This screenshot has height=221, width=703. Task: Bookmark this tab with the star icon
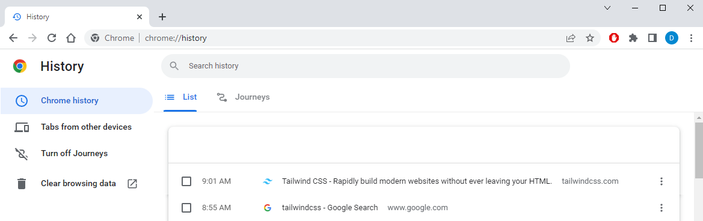[x=590, y=38]
